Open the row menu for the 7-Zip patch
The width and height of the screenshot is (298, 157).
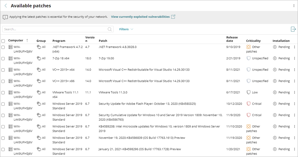pyautogui.click(x=295, y=58)
